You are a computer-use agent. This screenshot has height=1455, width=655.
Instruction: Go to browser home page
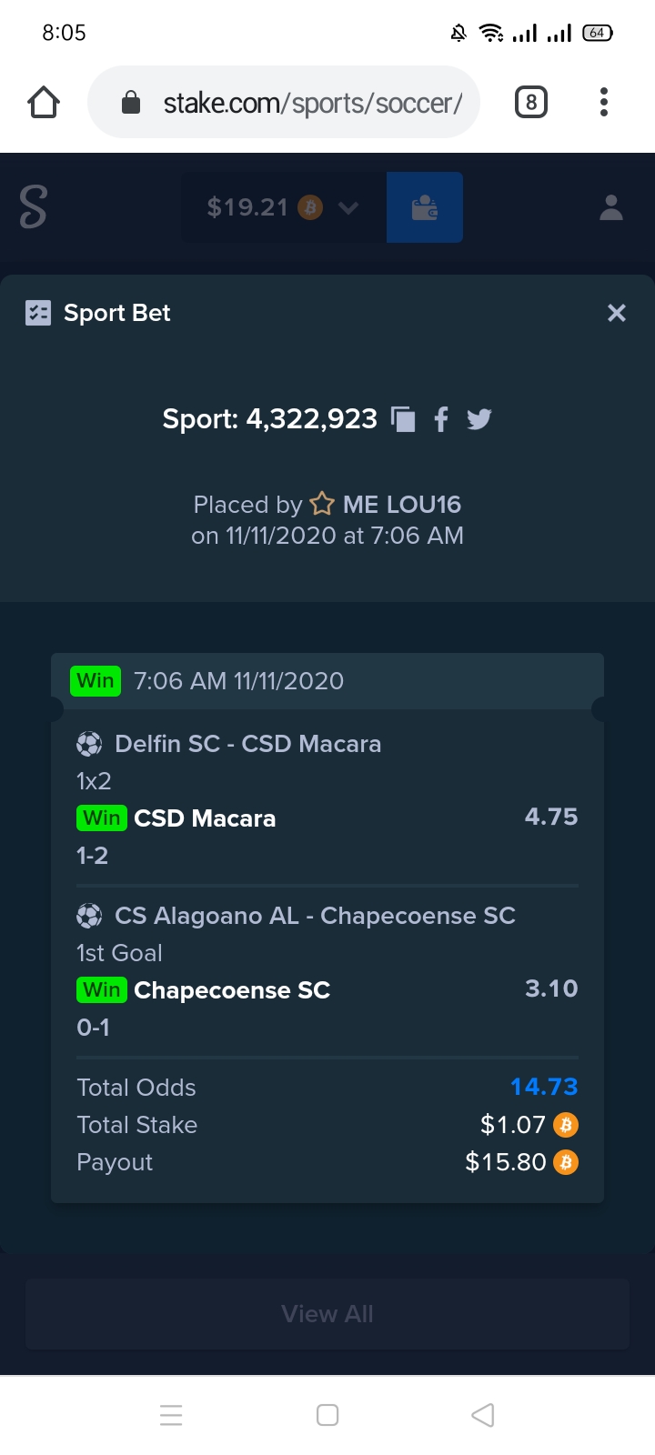click(44, 102)
